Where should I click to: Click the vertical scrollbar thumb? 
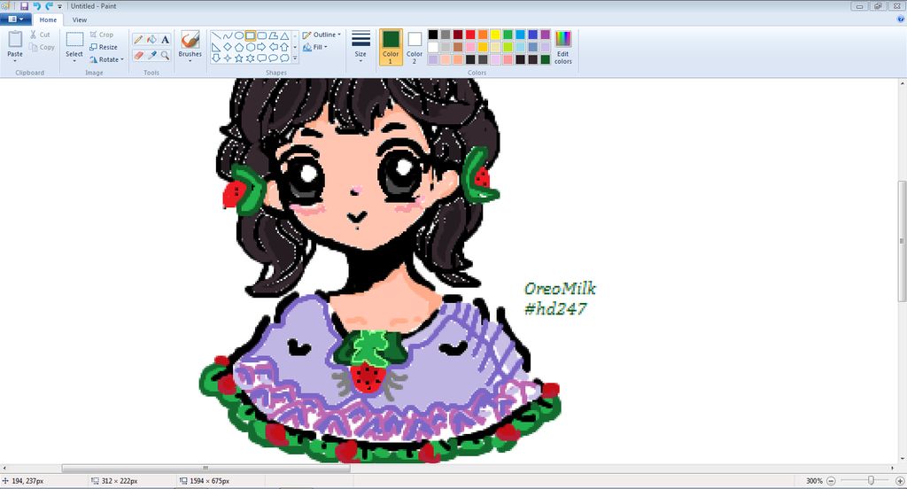[x=902, y=241]
